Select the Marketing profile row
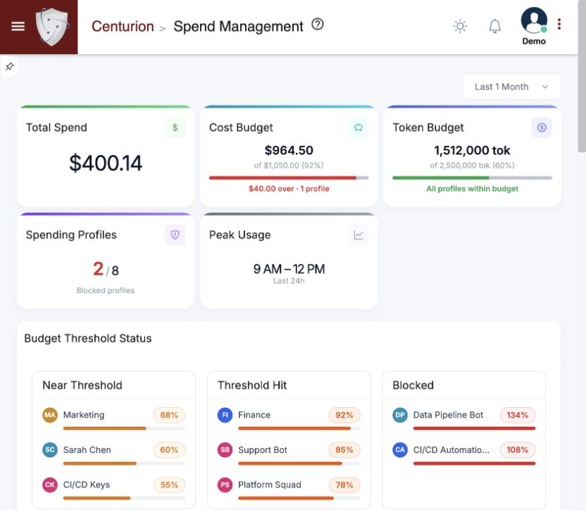The image size is (586, 510). click(113, 418)
